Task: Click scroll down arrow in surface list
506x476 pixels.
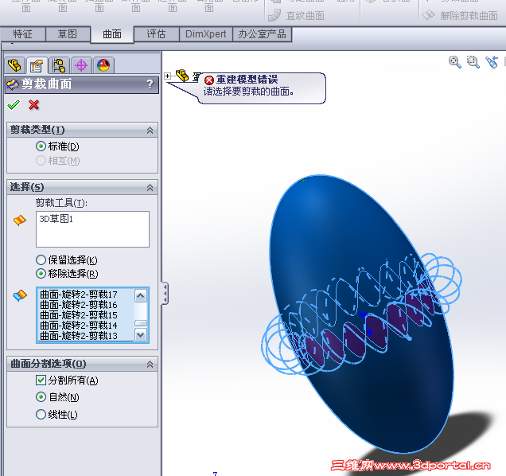Action: click(x=141, y=335)
